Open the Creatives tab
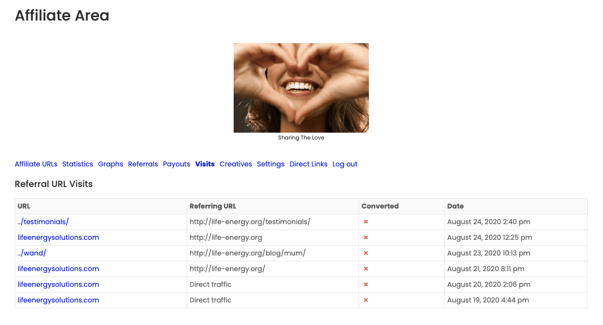Viewport: 603px width, 325px height. click(x=236, y=164)
